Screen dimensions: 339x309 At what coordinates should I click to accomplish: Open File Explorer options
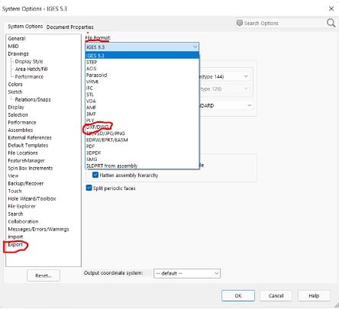click(x=21, y=207)
